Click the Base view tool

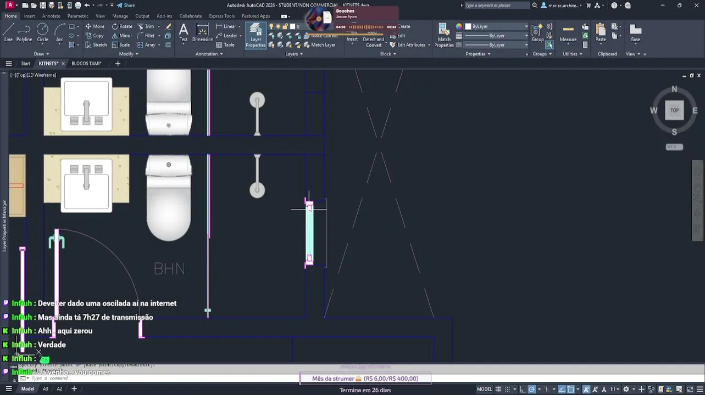click(x=635, y=33)
